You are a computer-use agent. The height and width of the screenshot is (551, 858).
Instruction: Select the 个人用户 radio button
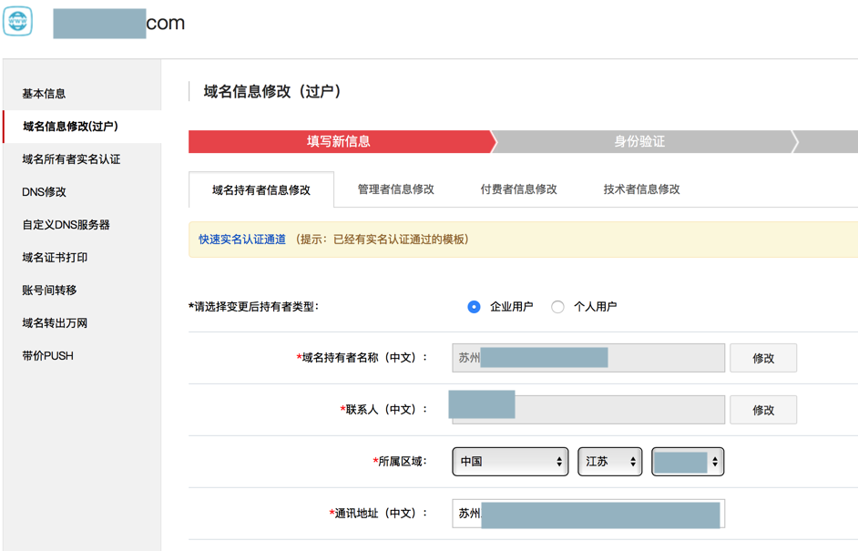tap(557, 307)
